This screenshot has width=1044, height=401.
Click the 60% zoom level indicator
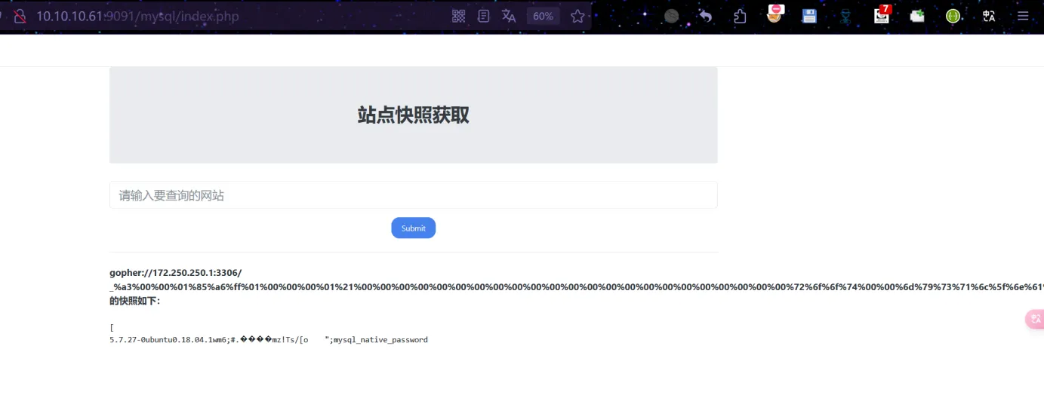pyautogui.click(x=544, y=16)
